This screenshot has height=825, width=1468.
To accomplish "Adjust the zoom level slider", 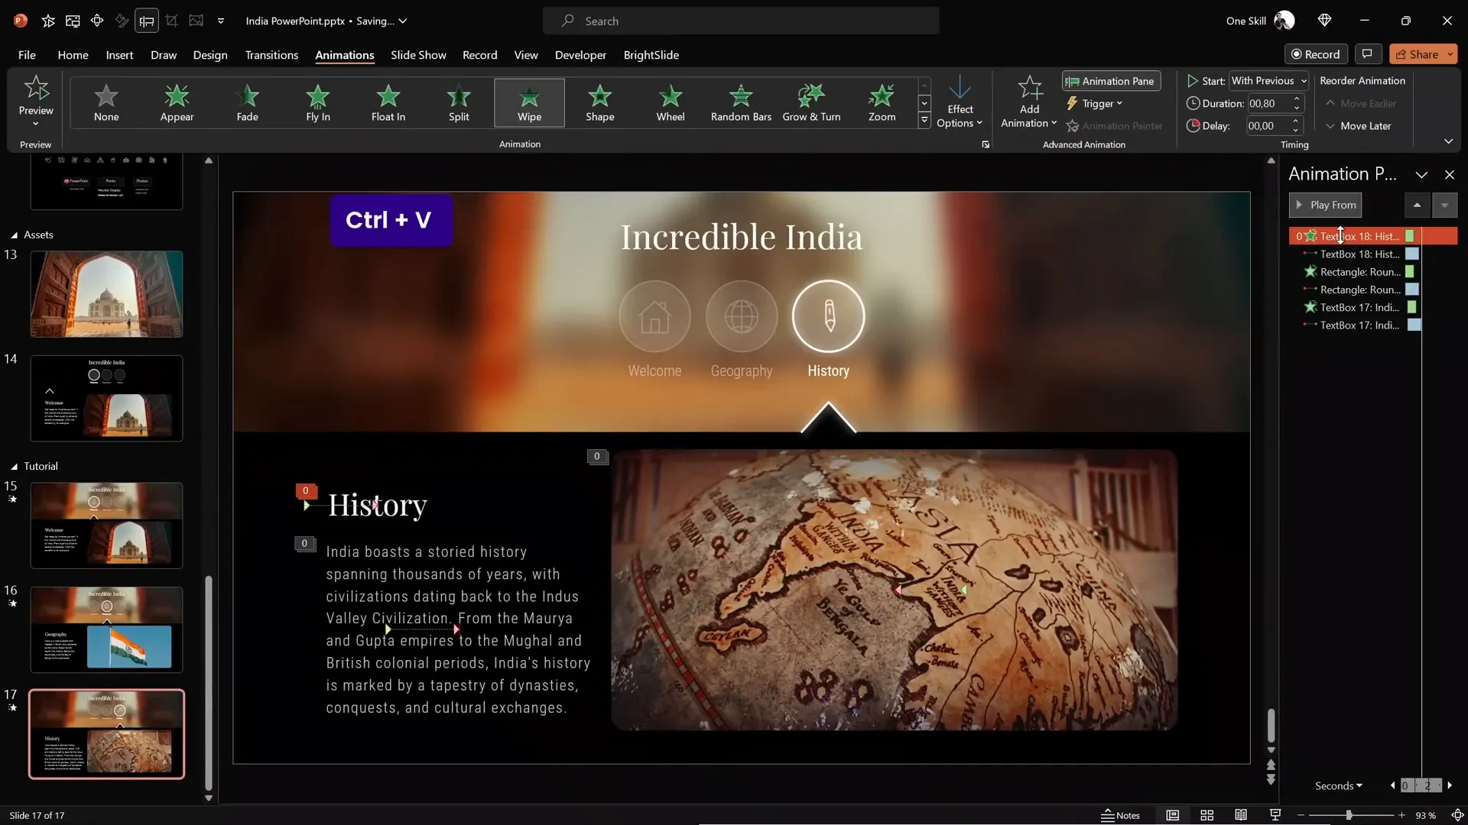I will point(1349,815).
